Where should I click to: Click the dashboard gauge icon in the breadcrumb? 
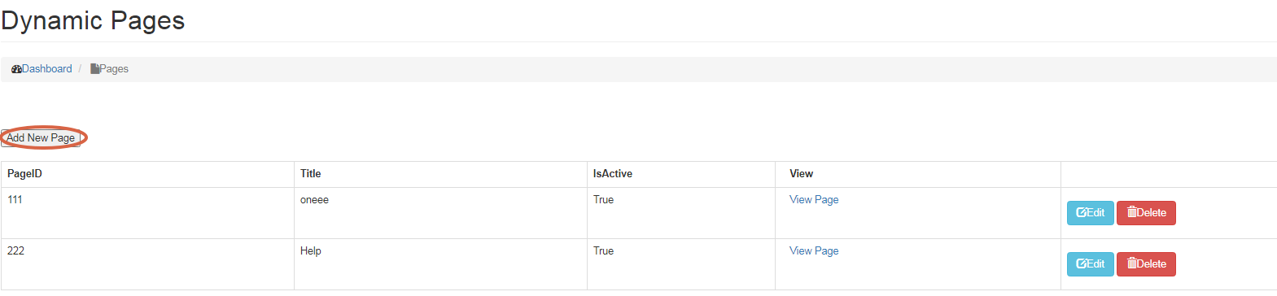pos(16,69)
